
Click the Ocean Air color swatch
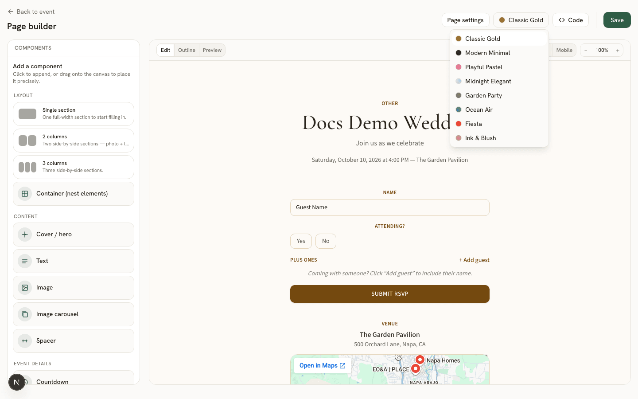click(x=459, y=110)
